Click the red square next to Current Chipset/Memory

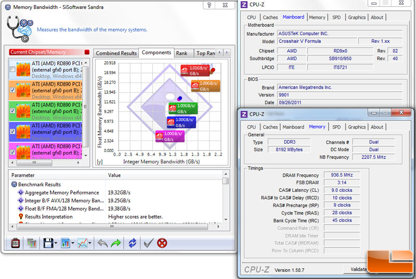coord(87,52)
